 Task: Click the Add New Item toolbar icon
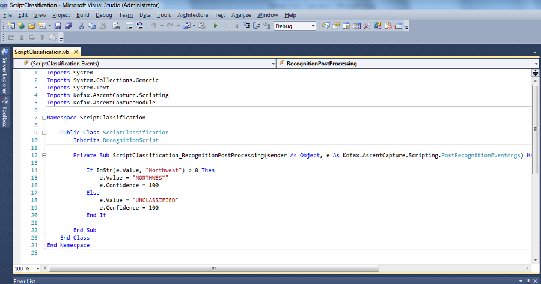43,26
